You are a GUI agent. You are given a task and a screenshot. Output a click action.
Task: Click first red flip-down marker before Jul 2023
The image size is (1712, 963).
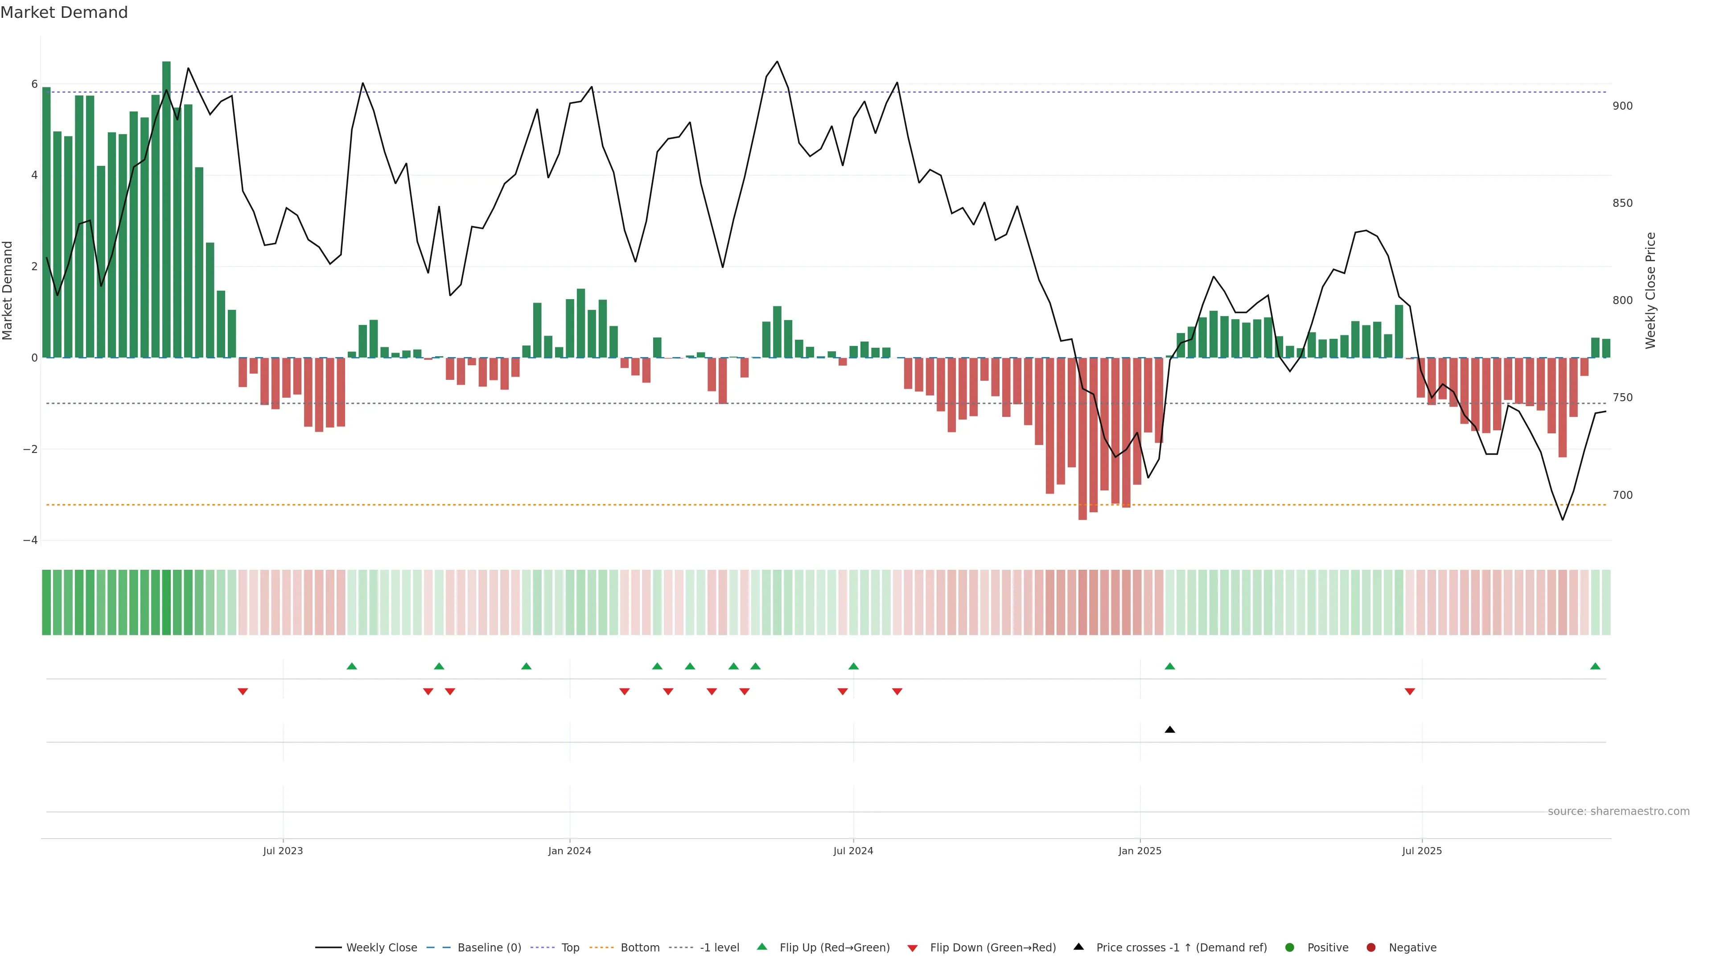click(243, 692)
